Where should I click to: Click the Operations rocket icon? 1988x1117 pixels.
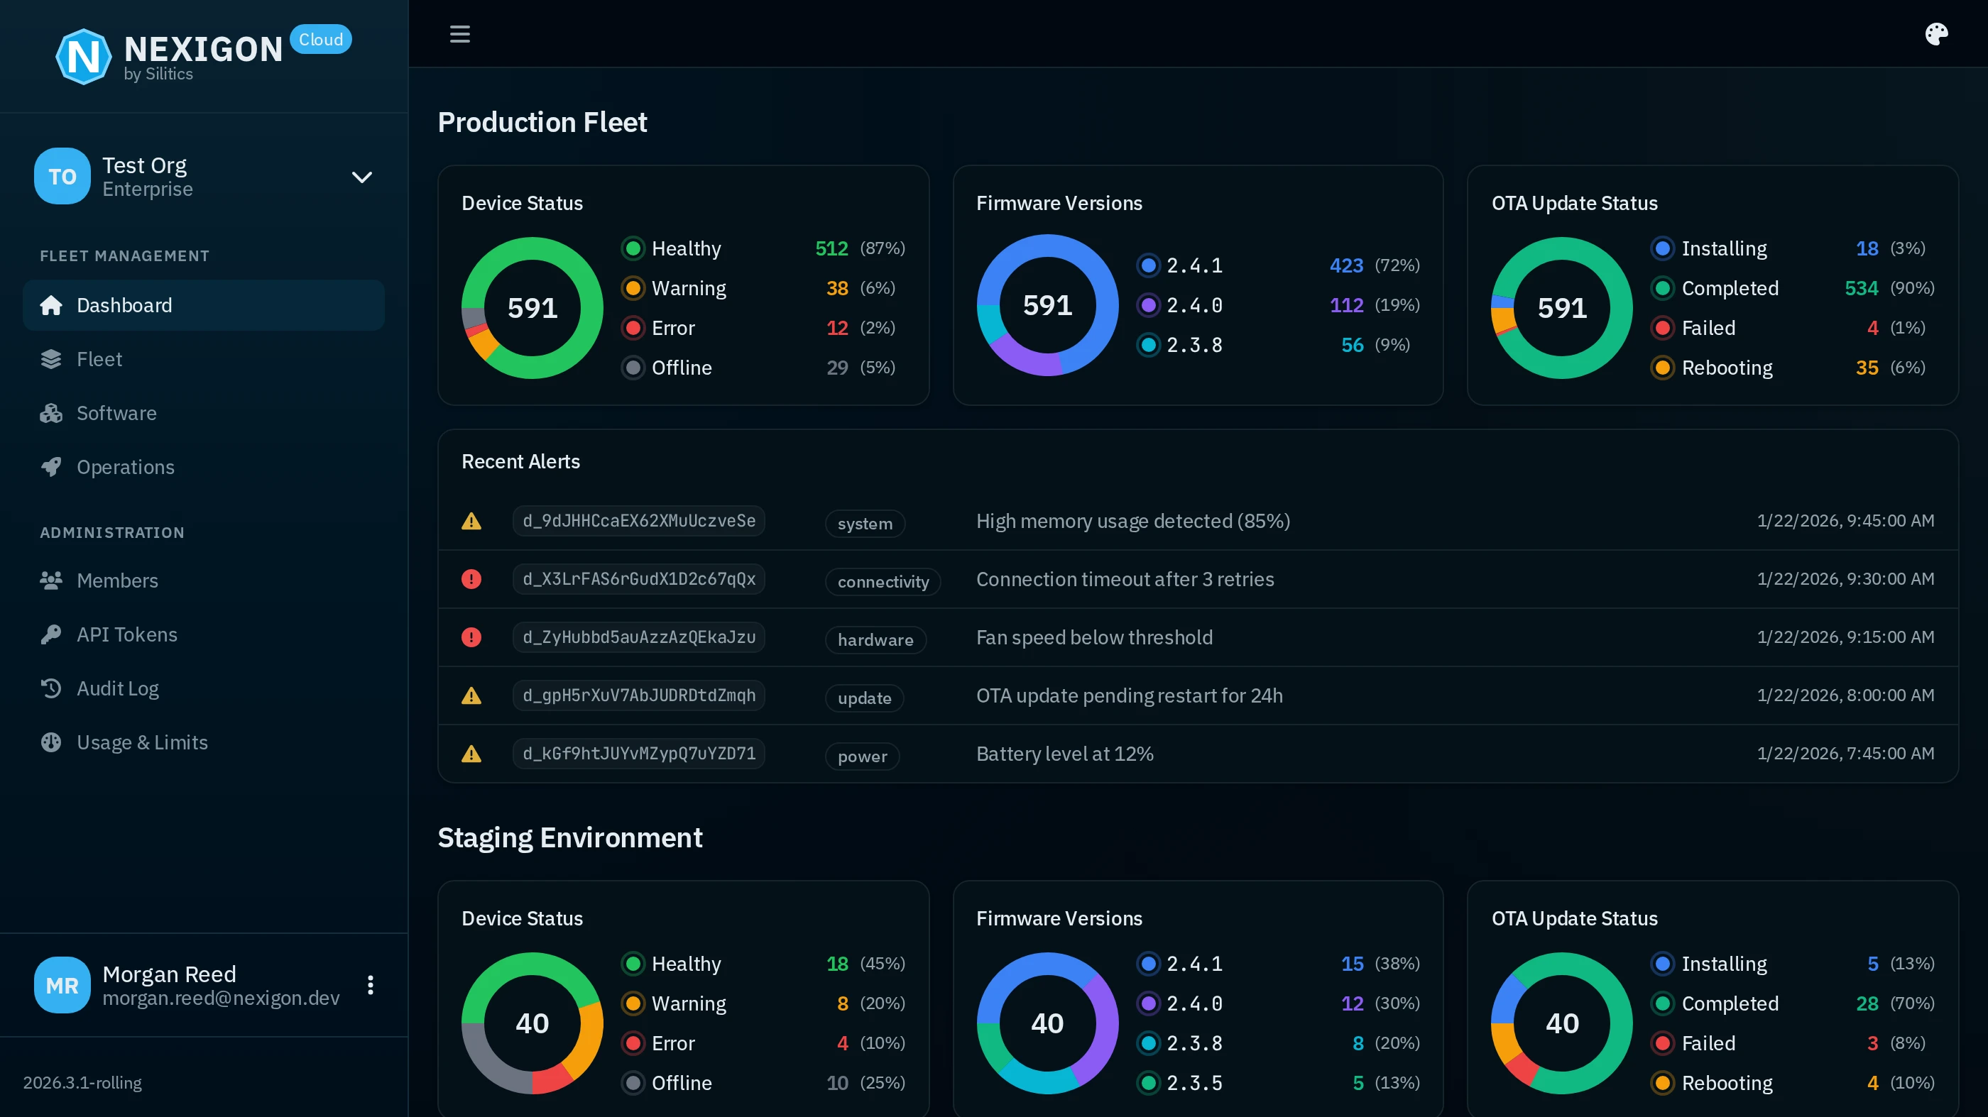51,468
